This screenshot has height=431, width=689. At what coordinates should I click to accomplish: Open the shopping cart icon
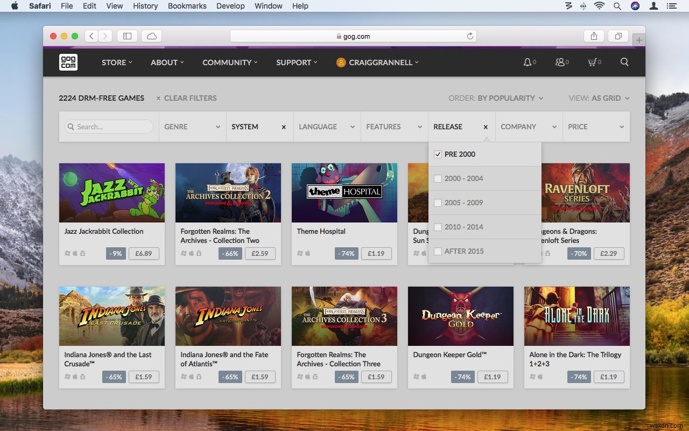pyautogui.click(x=594, y=62)
